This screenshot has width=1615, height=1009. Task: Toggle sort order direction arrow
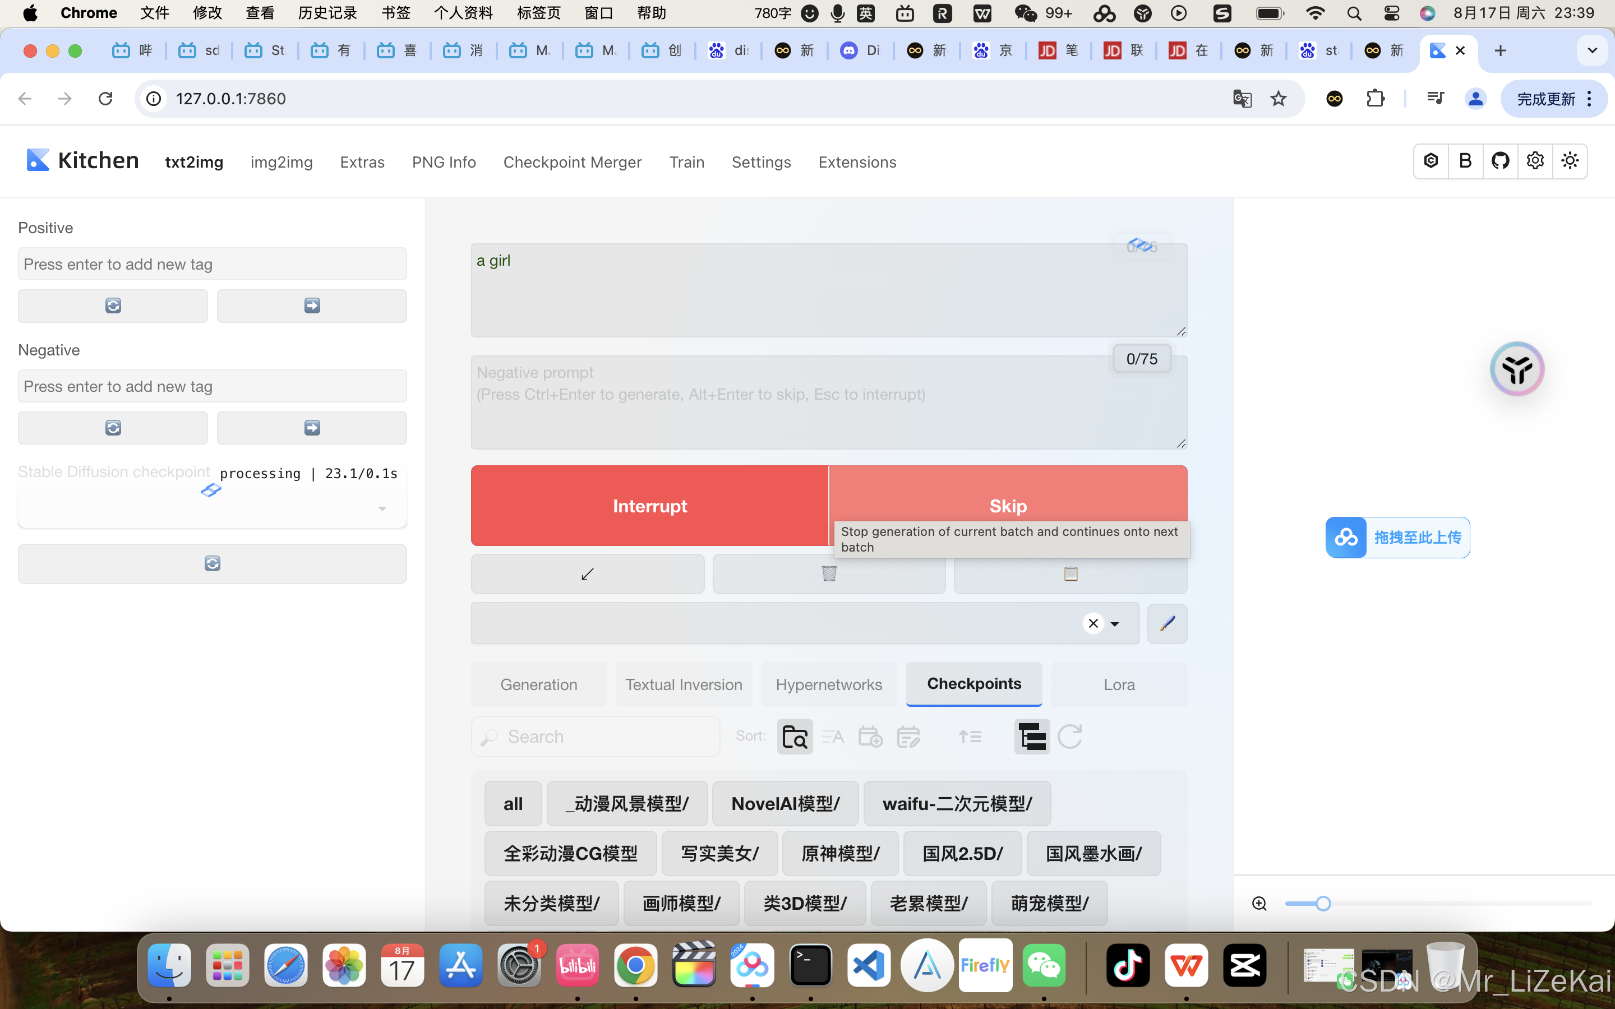point(970,737)
